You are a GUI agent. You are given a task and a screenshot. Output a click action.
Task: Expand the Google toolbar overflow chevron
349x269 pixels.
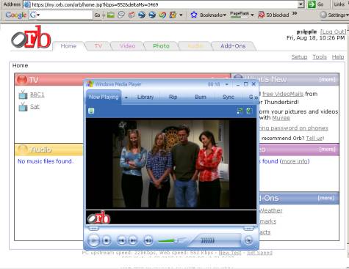coord(295,13)
